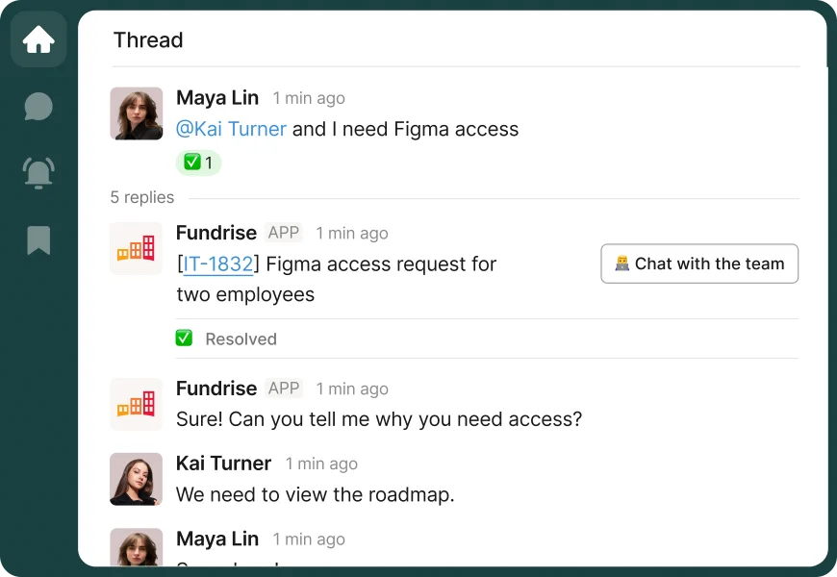Click the @Kai Turner mention
Viewport: 837px width, 577px height.
click(231, 129)
